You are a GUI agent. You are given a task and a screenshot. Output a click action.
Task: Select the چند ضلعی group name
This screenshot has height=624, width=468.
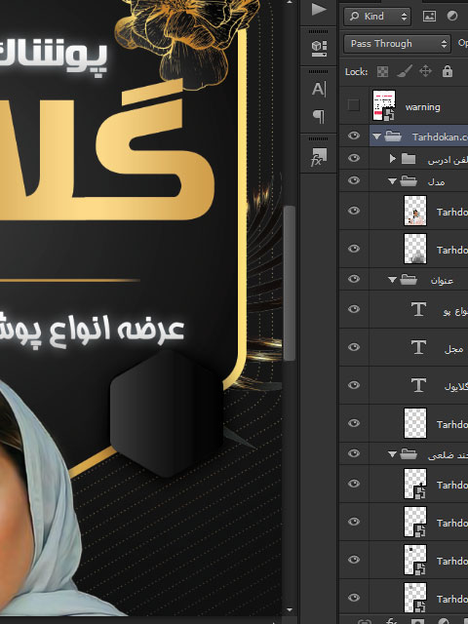[x=448, y=455]
